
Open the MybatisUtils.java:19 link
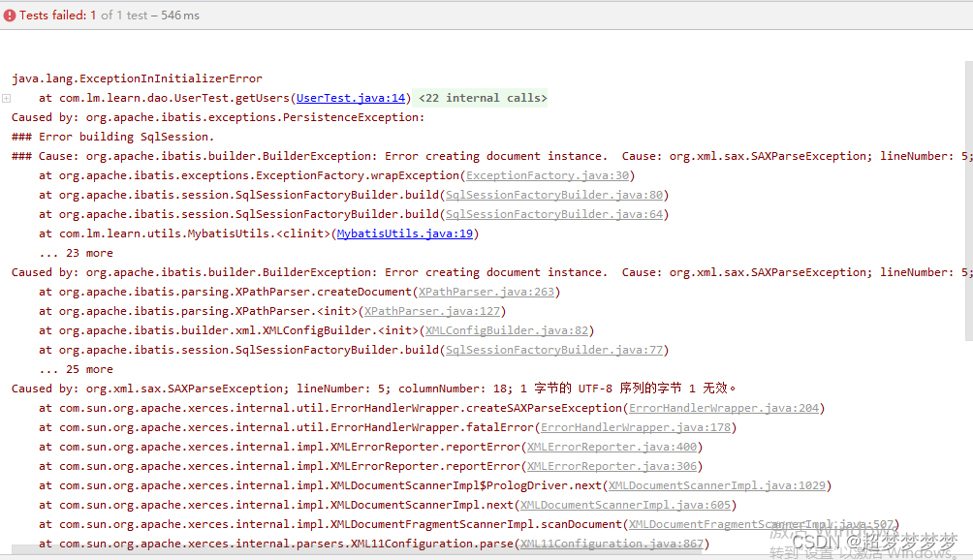point(404,233)
